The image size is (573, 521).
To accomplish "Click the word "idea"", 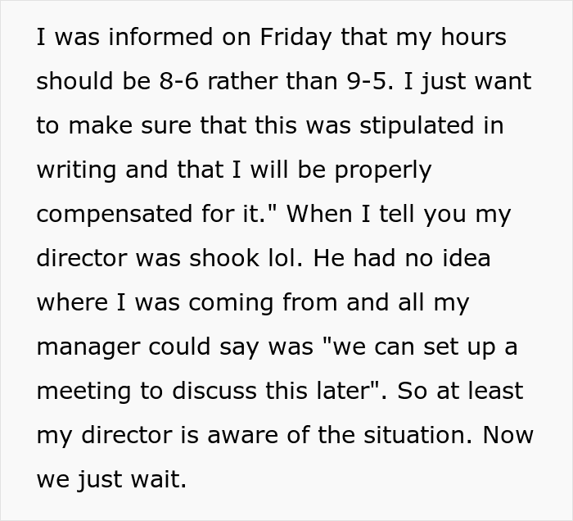I will coord(466,258).
